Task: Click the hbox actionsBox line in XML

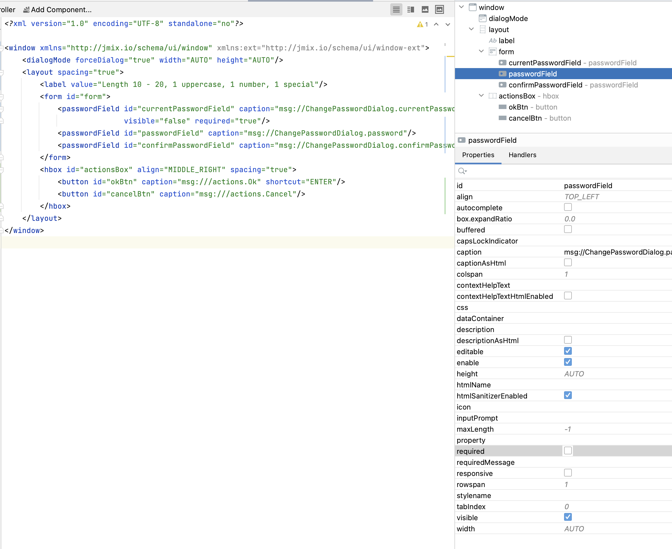Action: tap(168, 170)
